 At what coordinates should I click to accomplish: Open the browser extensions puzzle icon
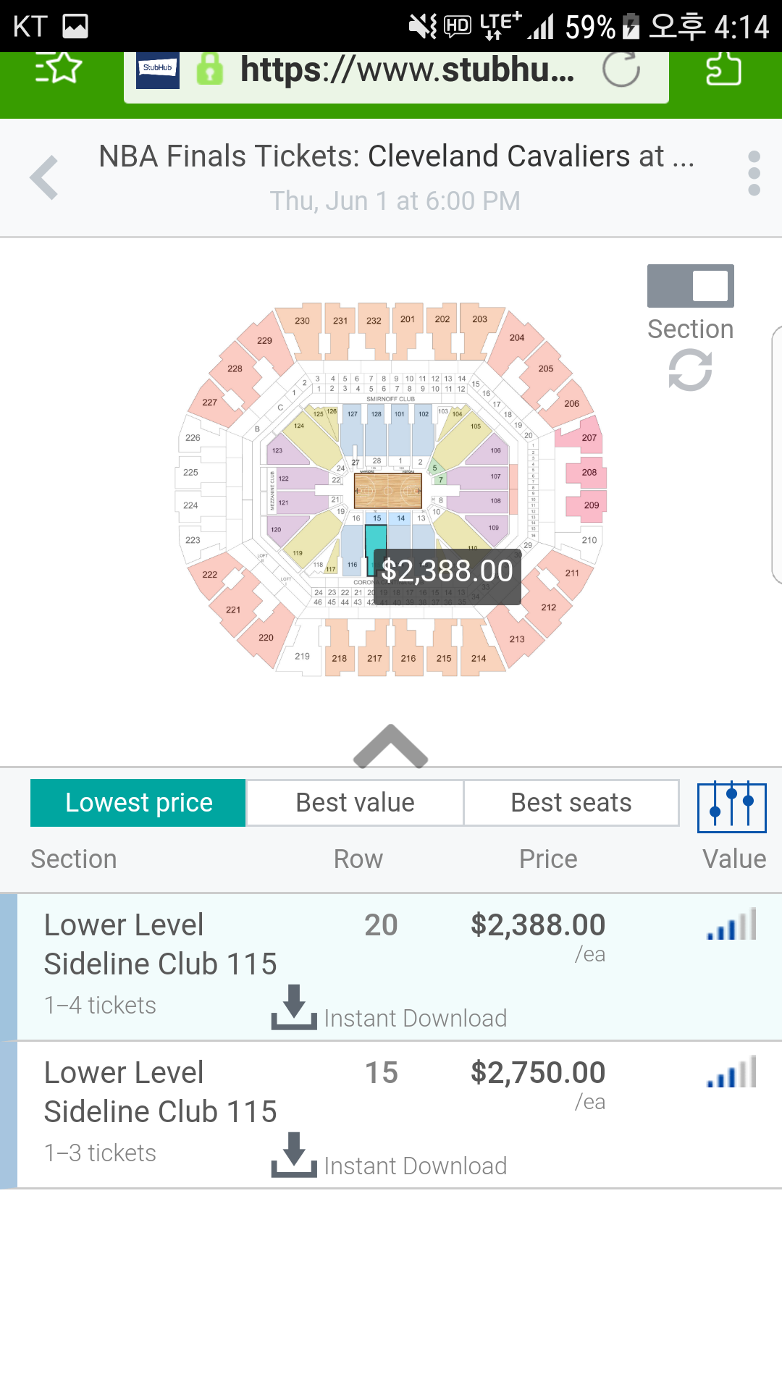tap(723, 69)
